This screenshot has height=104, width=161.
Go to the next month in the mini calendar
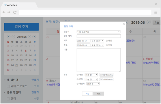point(29,37)
